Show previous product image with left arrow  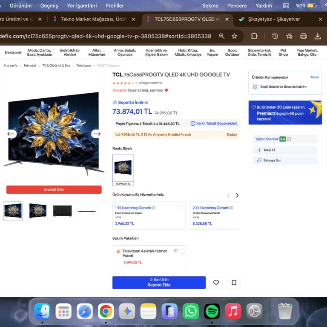point(11,134)
